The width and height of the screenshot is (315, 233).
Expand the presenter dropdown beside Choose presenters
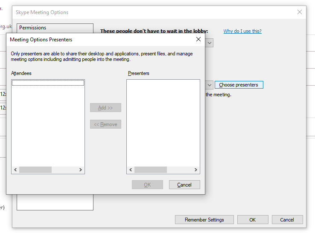tap(209, 85)
